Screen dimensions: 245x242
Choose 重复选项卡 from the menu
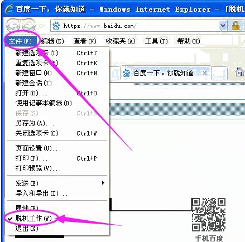click(x=57, y=63)
